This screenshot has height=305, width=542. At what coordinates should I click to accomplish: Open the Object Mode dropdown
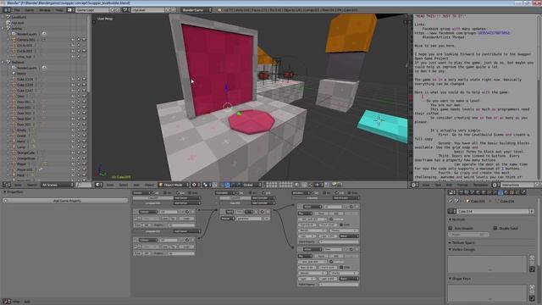click(x=174, y=185)
